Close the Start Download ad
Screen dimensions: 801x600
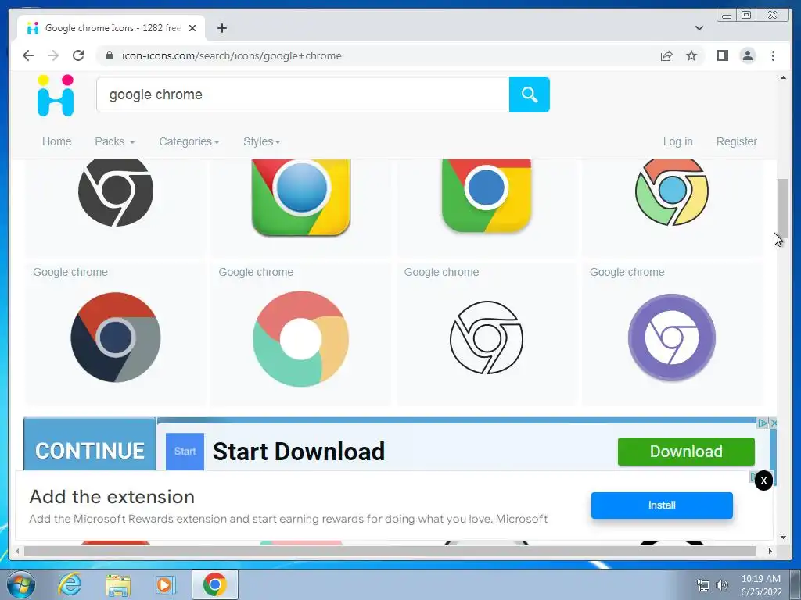[774, 423]
